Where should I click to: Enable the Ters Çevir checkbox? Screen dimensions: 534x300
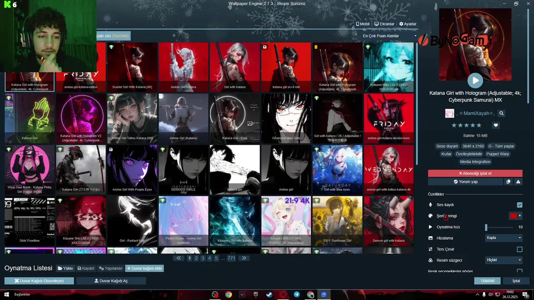(519, 249)
